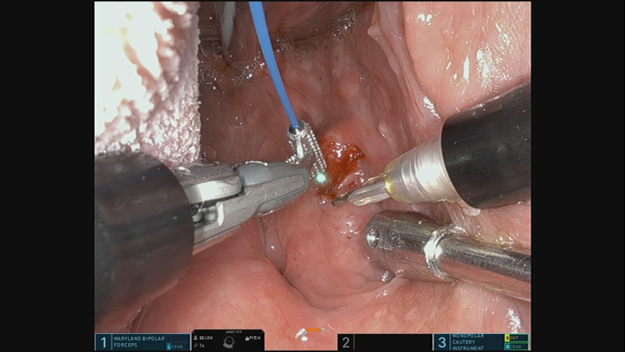Click the lock icon beside PITCH
This screenshot has height=352, width=625.
point(247,338)
